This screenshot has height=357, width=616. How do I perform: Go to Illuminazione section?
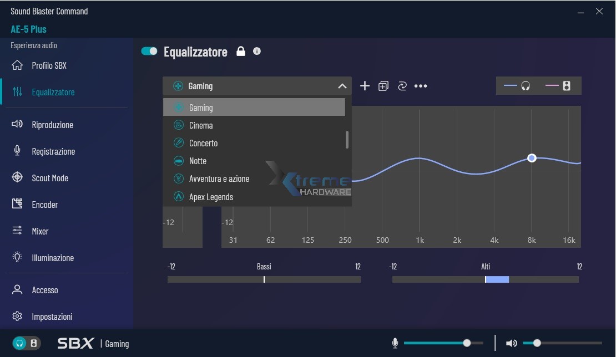pyautogui.click(x=53, y=258)
